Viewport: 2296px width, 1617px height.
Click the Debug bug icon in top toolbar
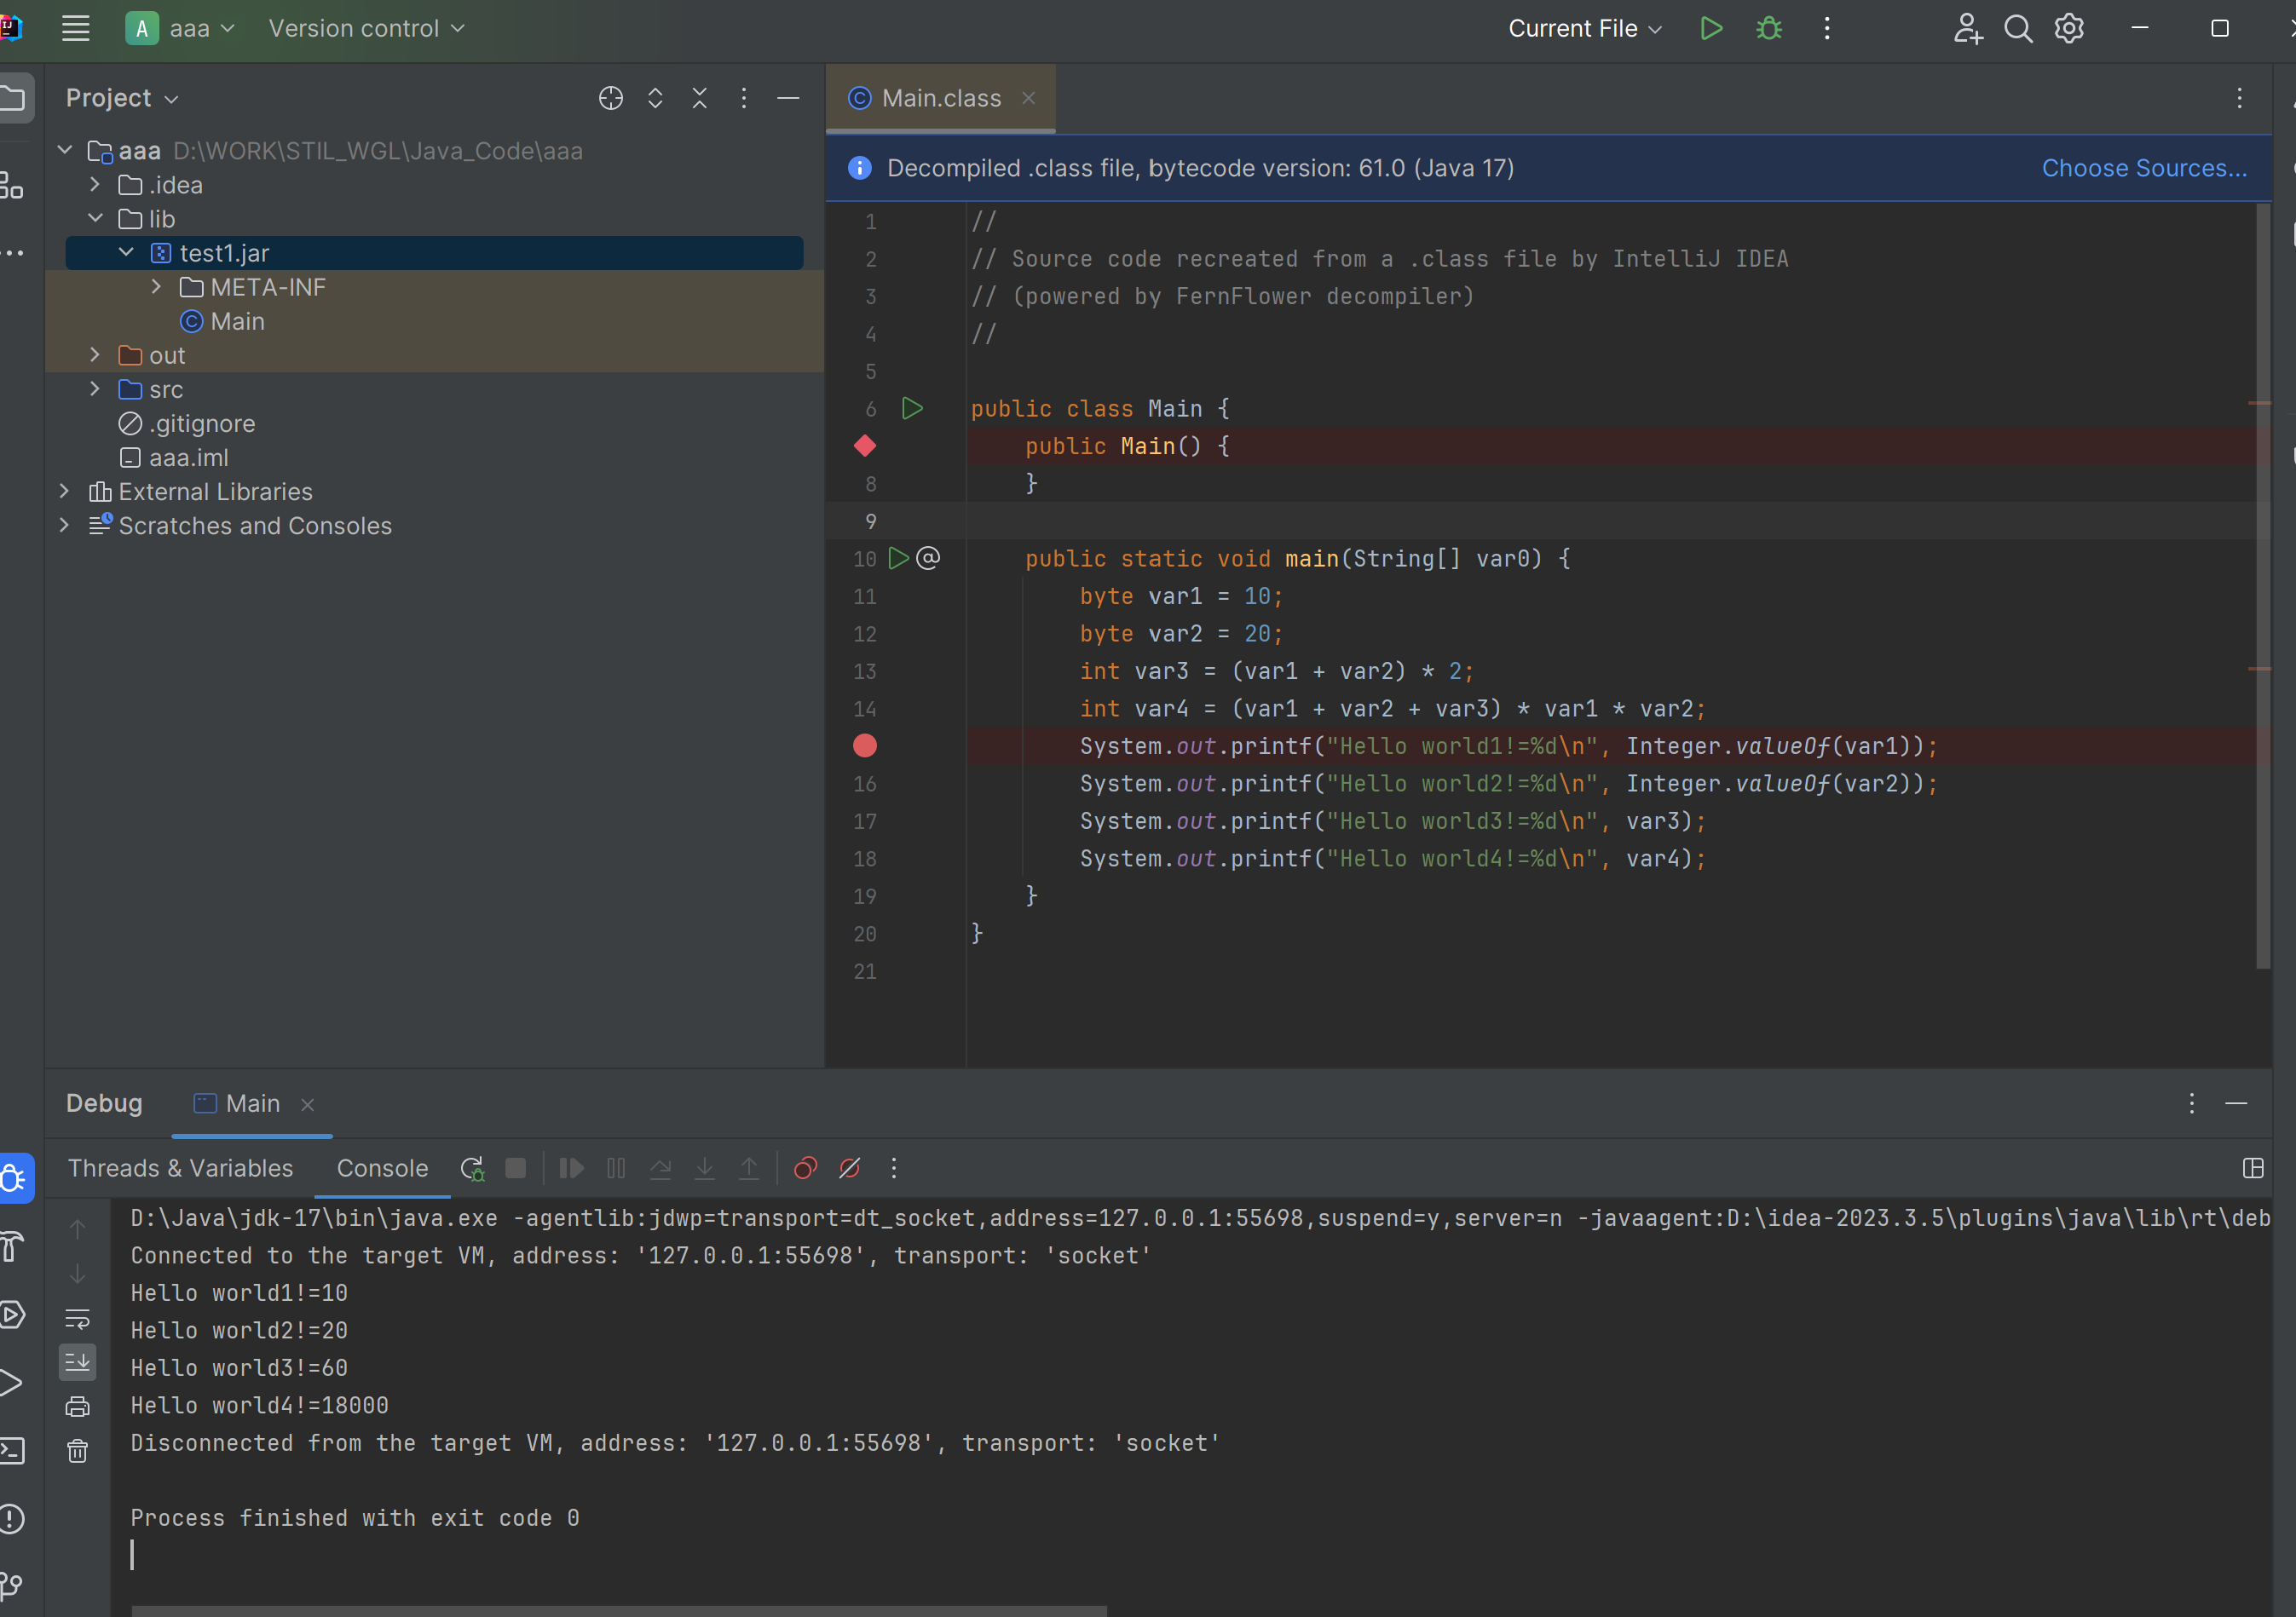coord(1769,28)
